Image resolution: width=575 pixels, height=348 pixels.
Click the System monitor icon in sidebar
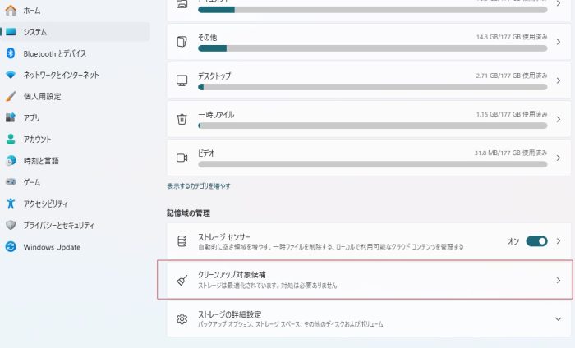(x=11, y=32)
